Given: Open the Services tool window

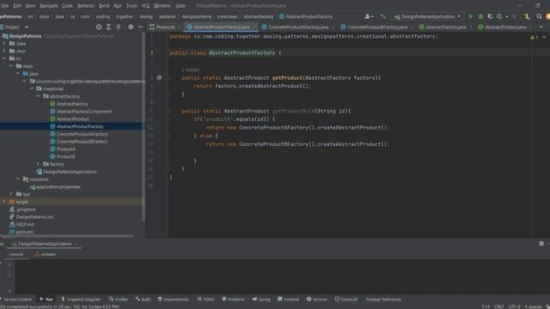Looking at the screenshot, I should (317, 300).
